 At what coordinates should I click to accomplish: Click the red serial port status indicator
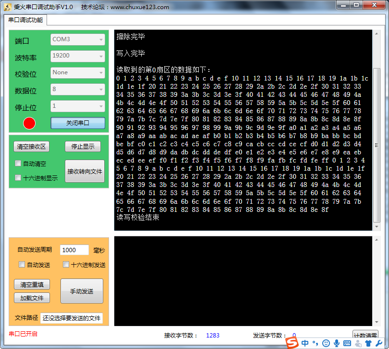pos(29,123)
